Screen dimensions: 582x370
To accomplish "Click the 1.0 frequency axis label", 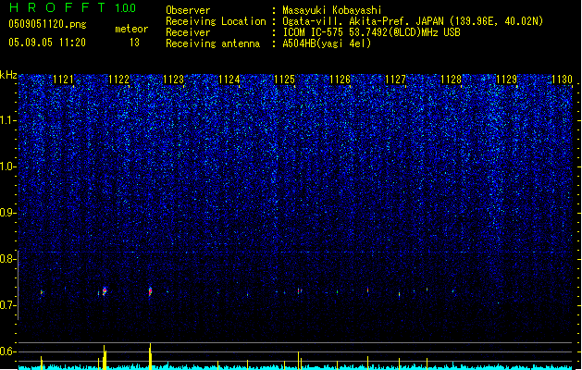I will (7, 166).
